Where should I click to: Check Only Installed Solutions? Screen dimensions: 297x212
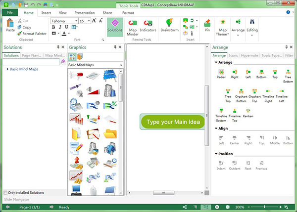tap(5, 193)
